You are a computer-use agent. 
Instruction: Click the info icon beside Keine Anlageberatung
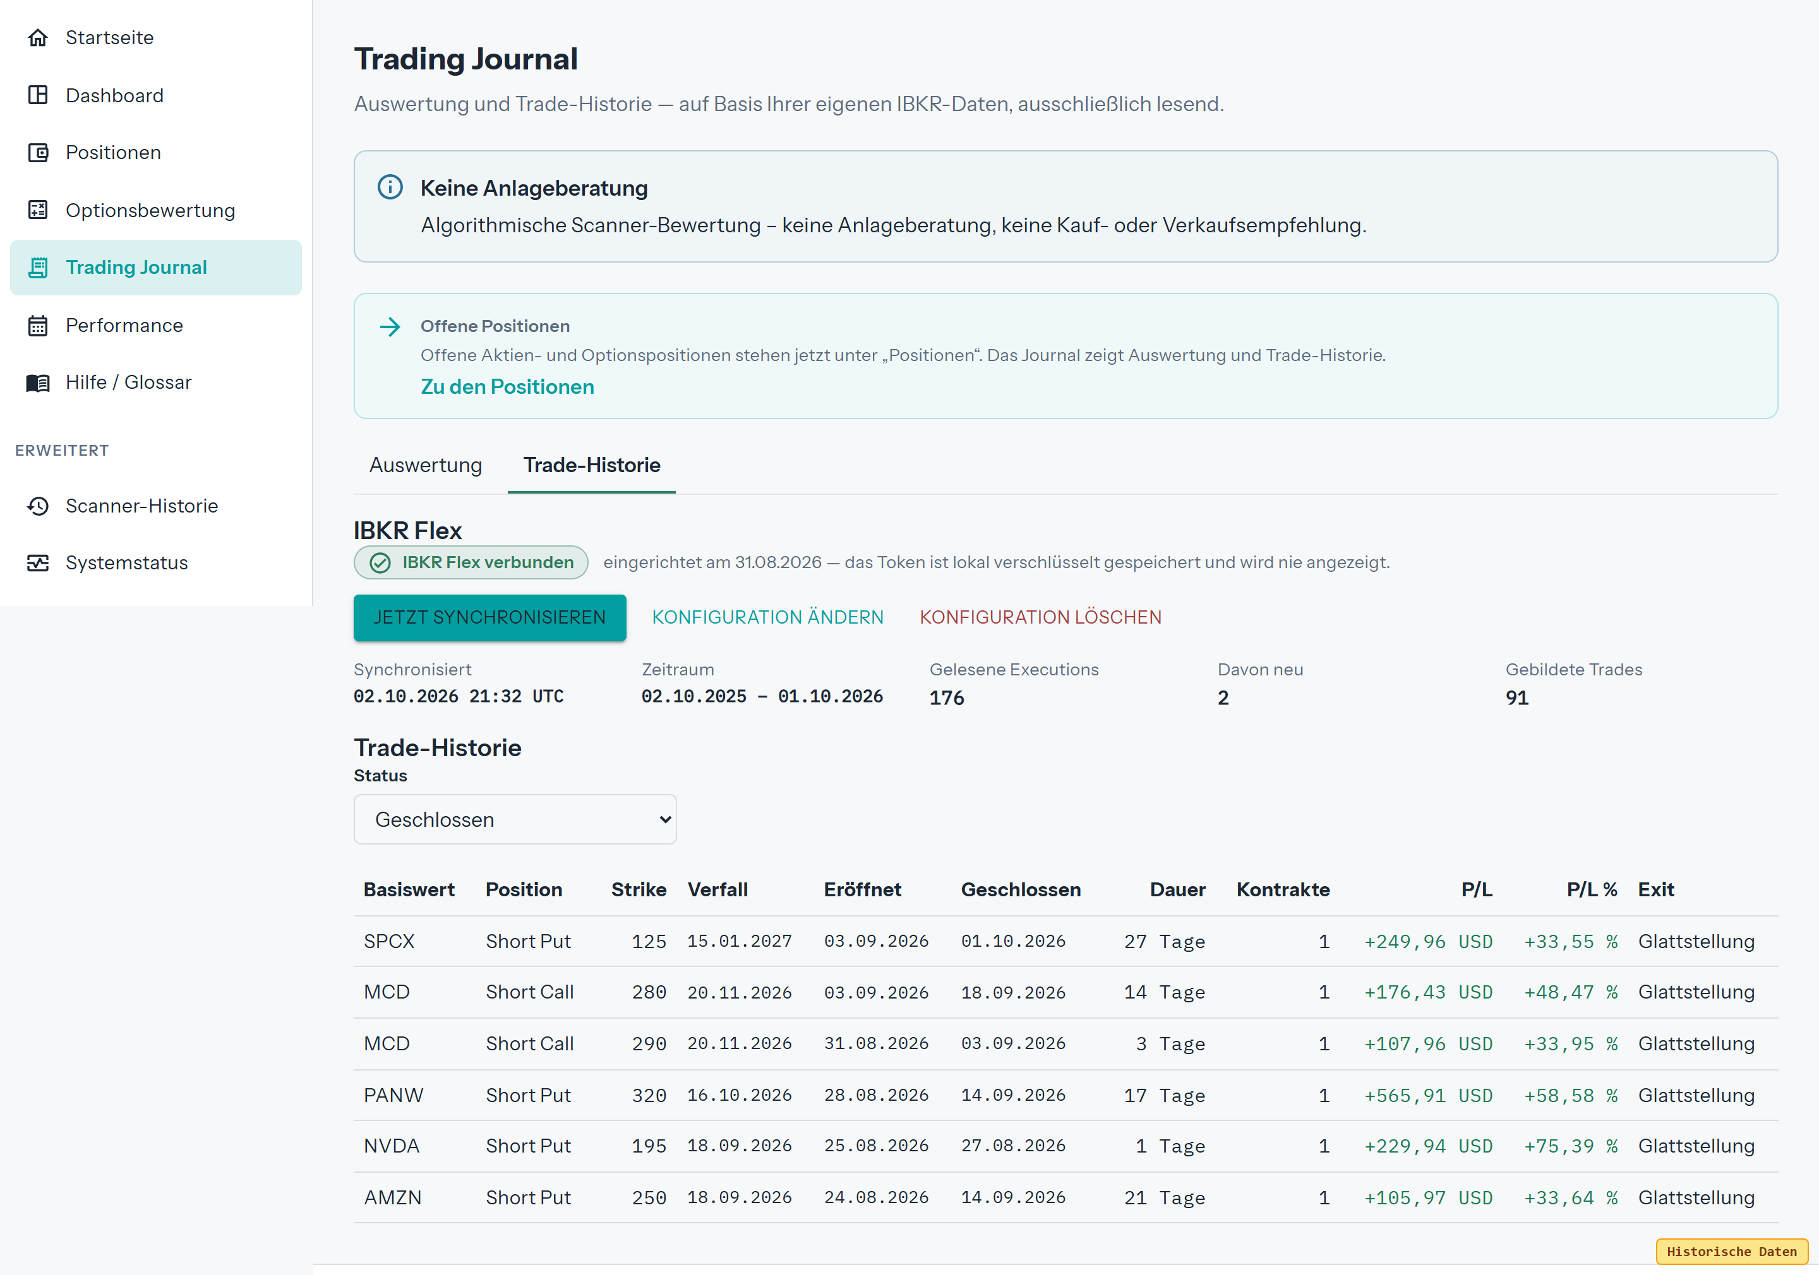390,187
